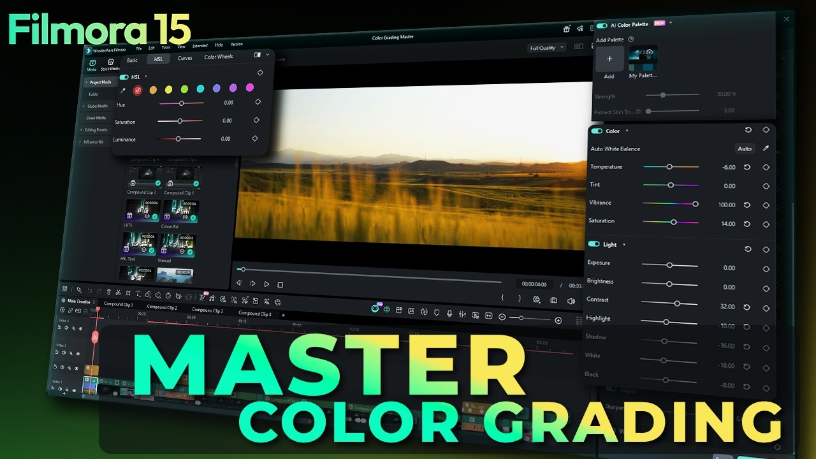Toggle the compare view icon in the HSL panel
Screen dimensions: 816x459
coord(258,55)
